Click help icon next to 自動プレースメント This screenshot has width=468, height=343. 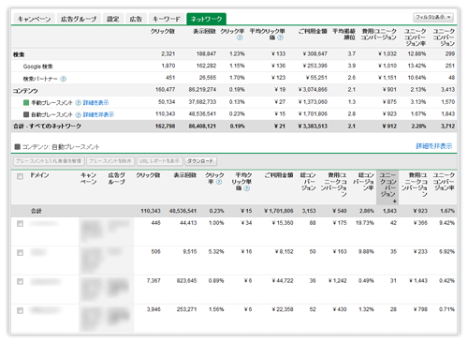(x=79, y=115)
